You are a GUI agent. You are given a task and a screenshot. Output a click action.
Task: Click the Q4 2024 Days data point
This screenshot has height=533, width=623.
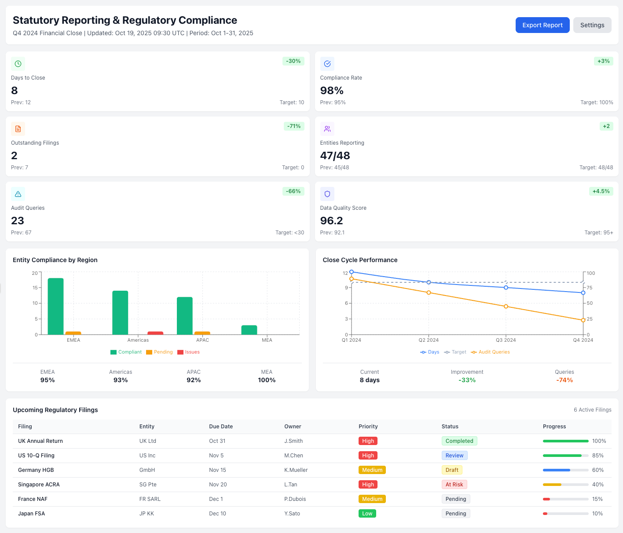[583, 293]
